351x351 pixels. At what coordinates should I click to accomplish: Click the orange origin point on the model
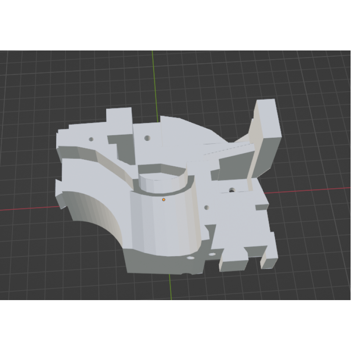[164, 200]
